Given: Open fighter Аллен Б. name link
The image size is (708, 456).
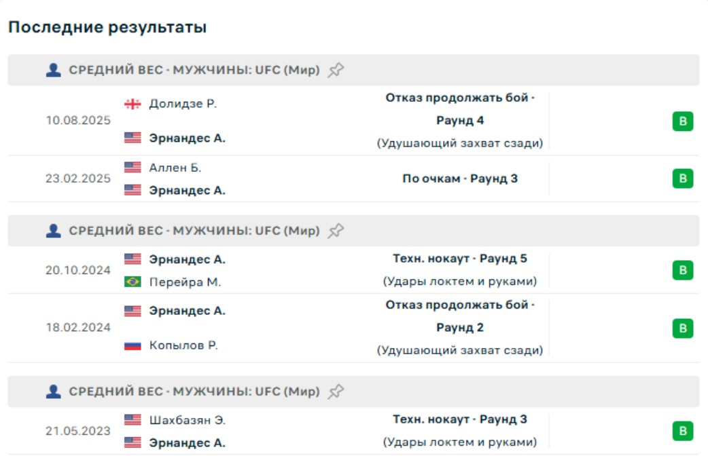Looking at the screenshot, I should point(175,168).
